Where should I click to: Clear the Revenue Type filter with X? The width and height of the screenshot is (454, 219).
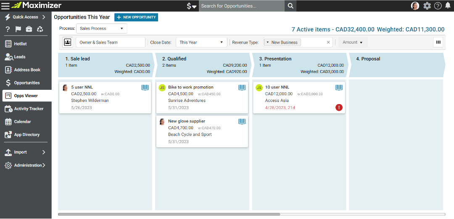coord(328,42)
